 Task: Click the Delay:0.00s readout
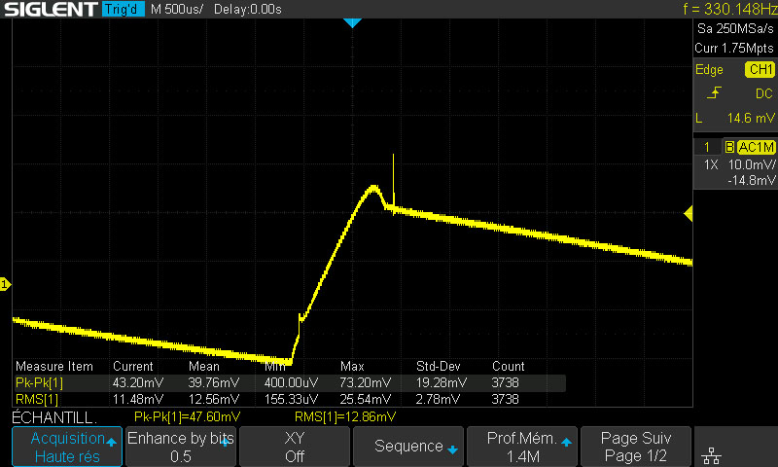point(248,9)
